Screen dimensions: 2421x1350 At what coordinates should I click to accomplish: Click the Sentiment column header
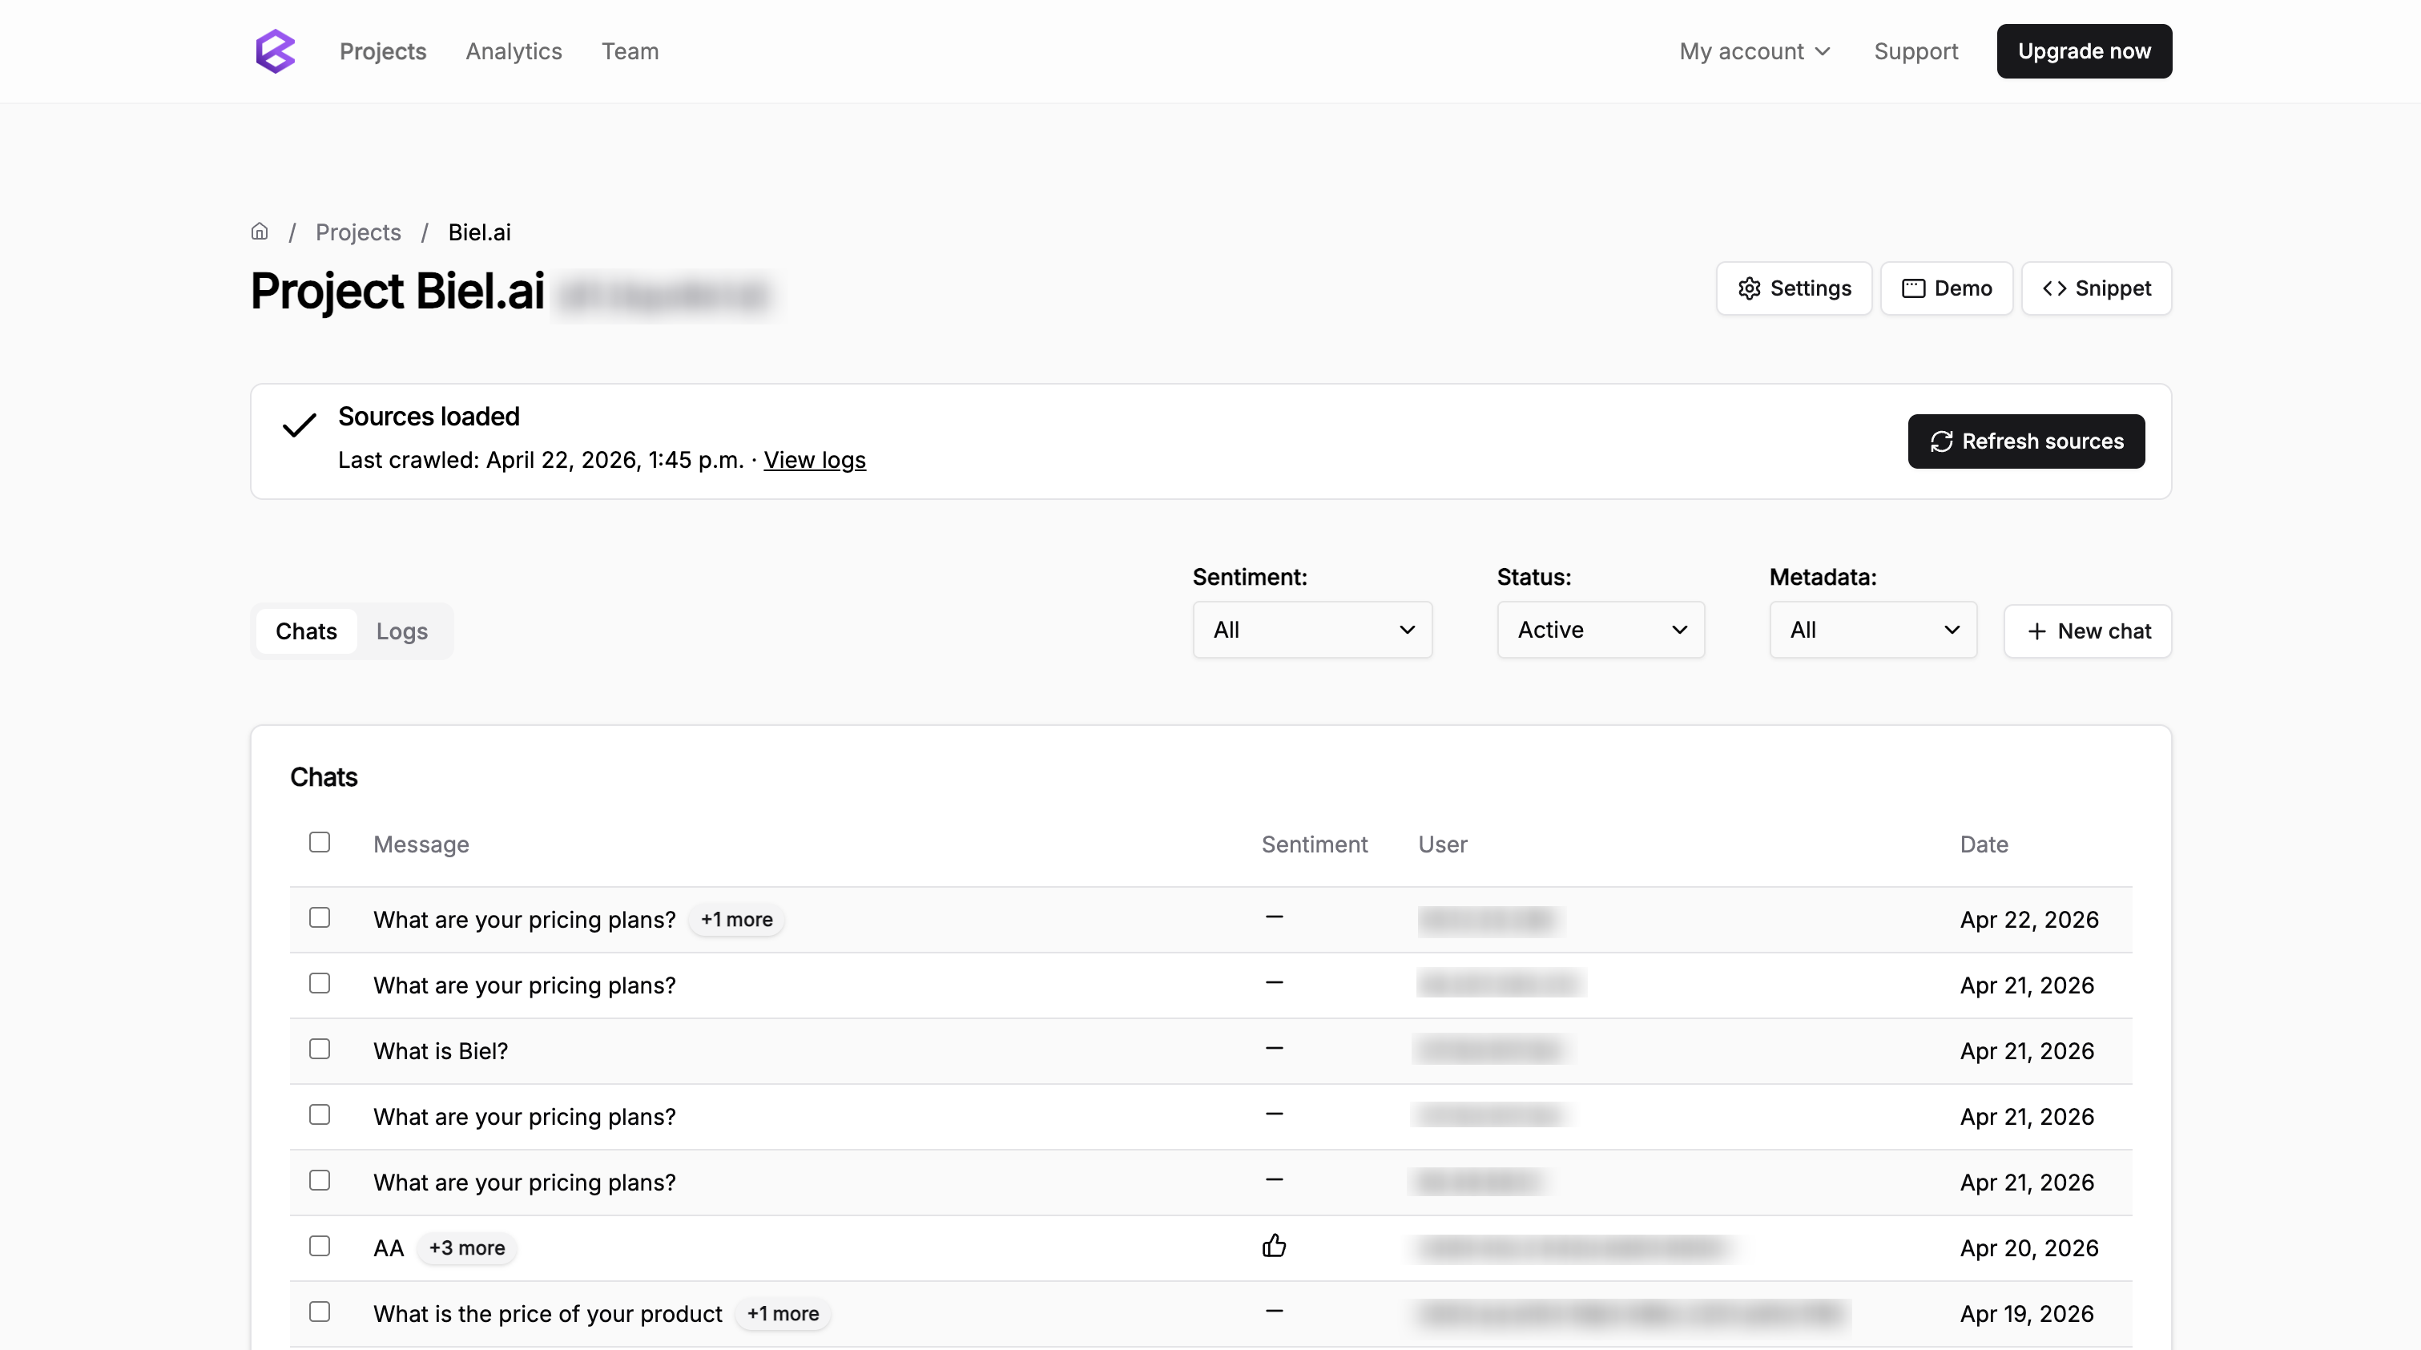point(1314,844)
